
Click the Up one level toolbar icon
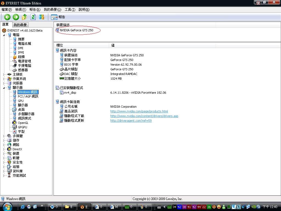pos(24,17)
